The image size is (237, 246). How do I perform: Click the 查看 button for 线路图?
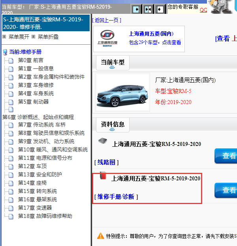tap(226, 156)
